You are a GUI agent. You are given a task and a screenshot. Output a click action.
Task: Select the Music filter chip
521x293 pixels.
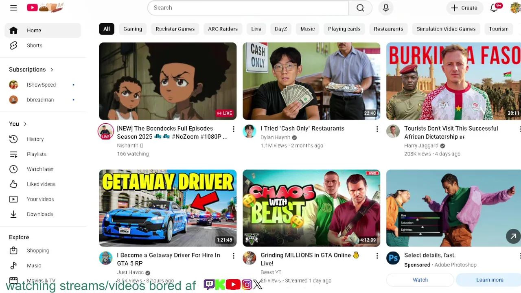(308, 29)
